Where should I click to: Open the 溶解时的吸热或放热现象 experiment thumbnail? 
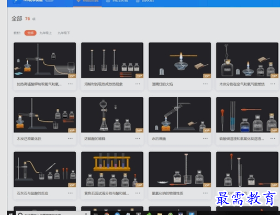point(112,60)
